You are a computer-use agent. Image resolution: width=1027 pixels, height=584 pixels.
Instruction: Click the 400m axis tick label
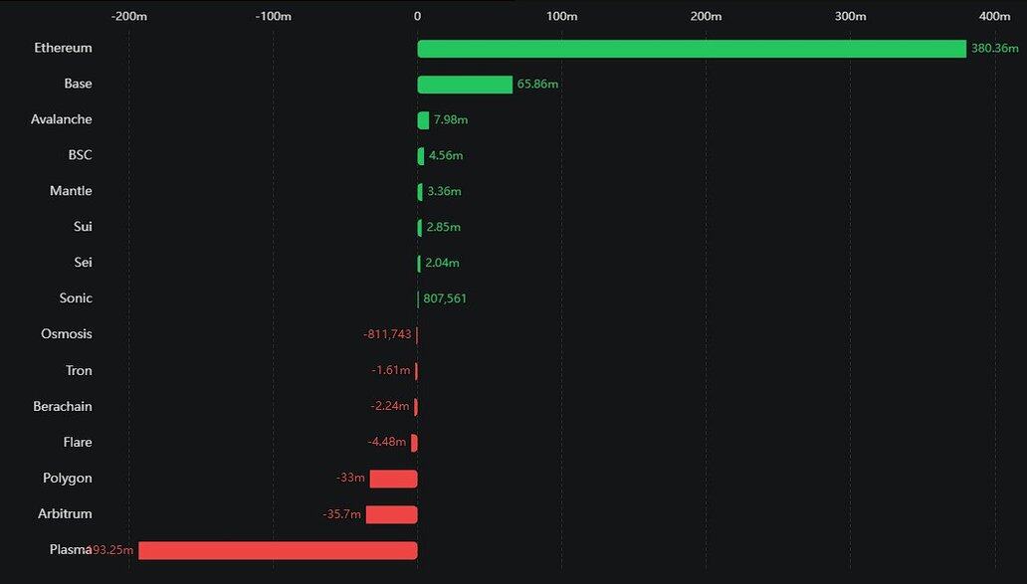994,16
